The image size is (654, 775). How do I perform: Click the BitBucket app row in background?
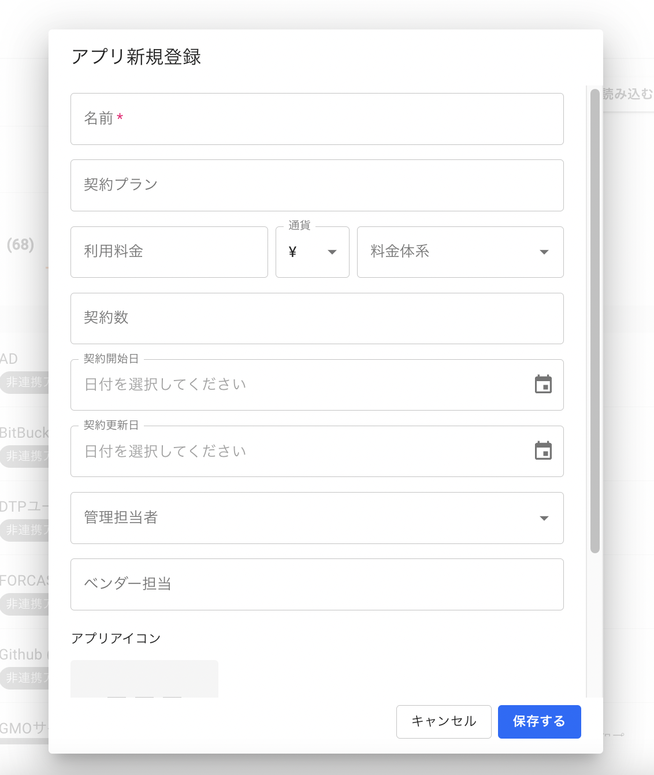pyautogui.click(x=24, y=433)
